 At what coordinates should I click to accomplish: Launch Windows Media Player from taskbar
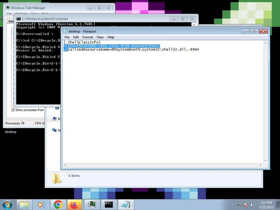click(x=41, y=205)
